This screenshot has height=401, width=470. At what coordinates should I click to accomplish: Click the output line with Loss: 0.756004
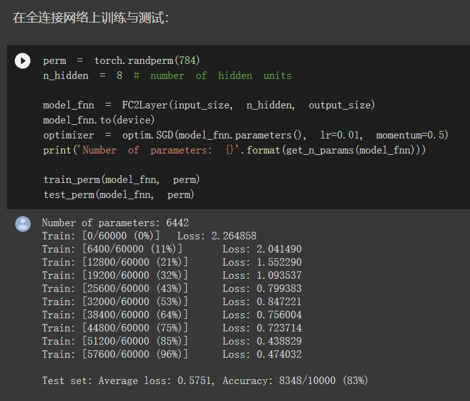pyautogui.click(x=172, y=315)
